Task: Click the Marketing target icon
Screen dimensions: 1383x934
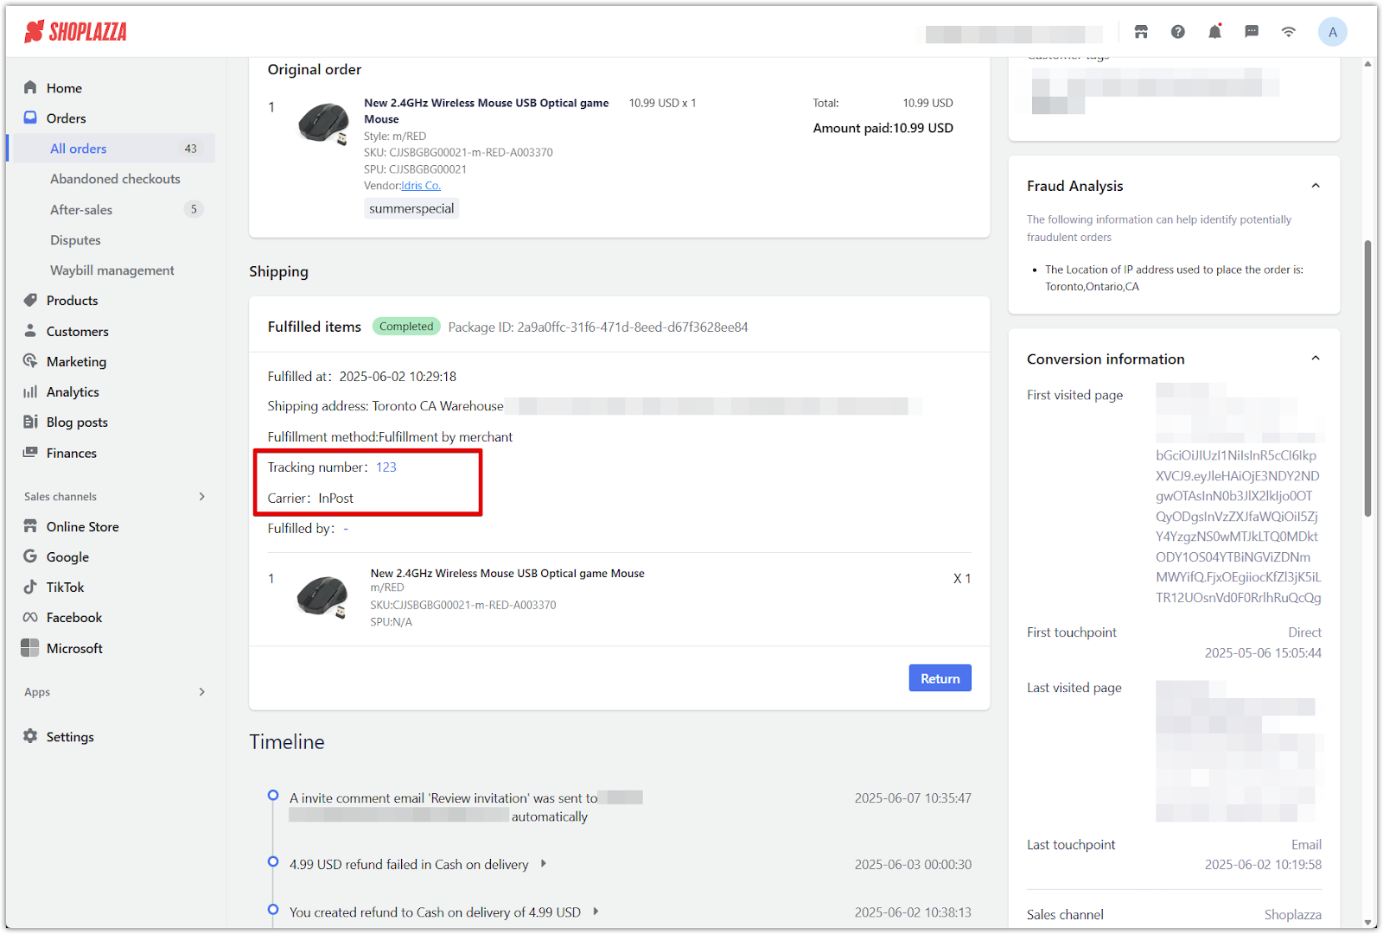Action: point(30,361)
